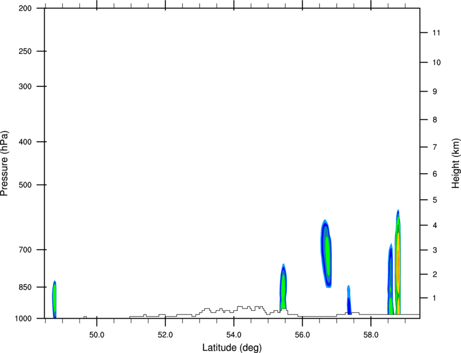
Task: Select the 500 pressure tick label
Action: click(x=25, y=185)
